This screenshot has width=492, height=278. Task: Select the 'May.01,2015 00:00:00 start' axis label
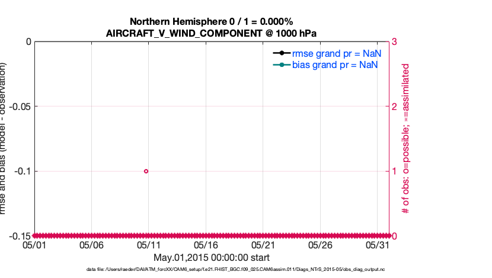point(211,257)
